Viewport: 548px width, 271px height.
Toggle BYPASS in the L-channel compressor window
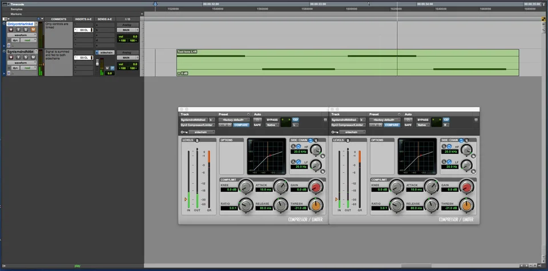pyautogui.click(x=272, y=120)
